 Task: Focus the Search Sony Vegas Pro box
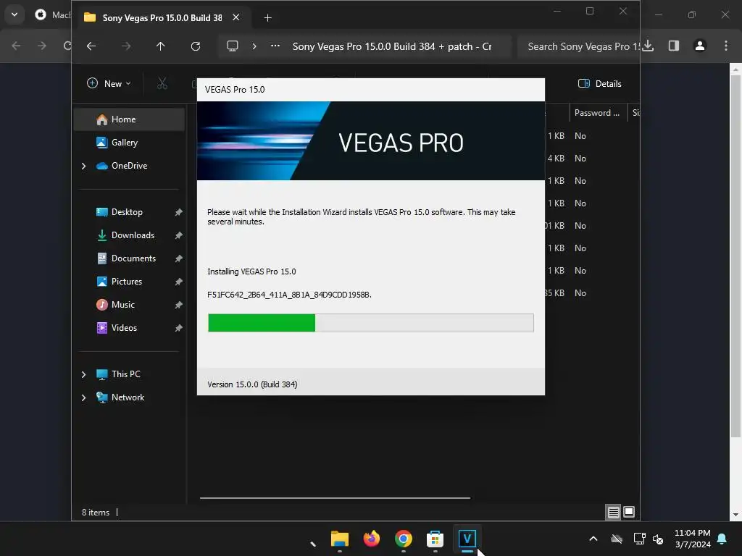point(578,46)
